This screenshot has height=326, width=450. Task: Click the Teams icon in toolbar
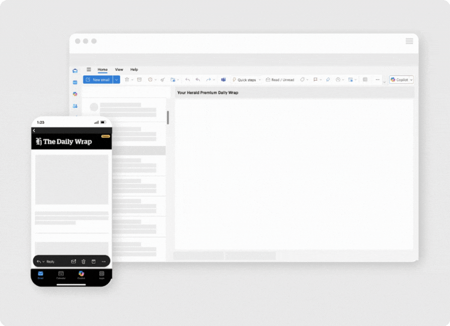223,79
